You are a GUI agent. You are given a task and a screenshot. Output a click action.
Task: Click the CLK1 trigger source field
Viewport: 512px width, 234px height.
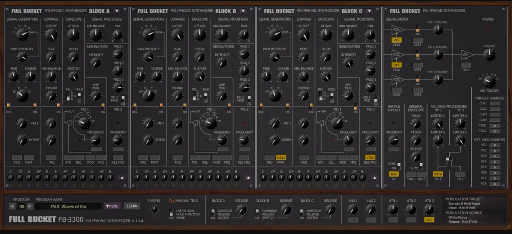coord(495,103)
